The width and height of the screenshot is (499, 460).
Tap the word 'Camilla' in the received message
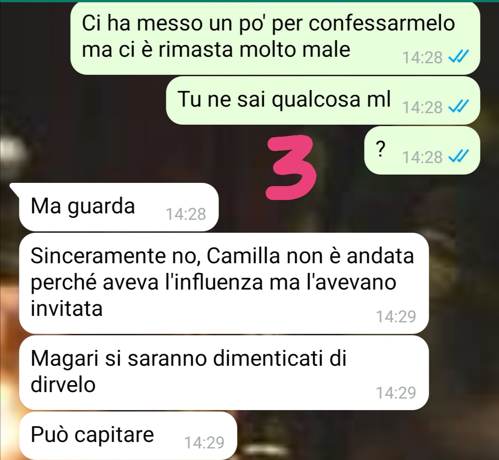(243, 256)
